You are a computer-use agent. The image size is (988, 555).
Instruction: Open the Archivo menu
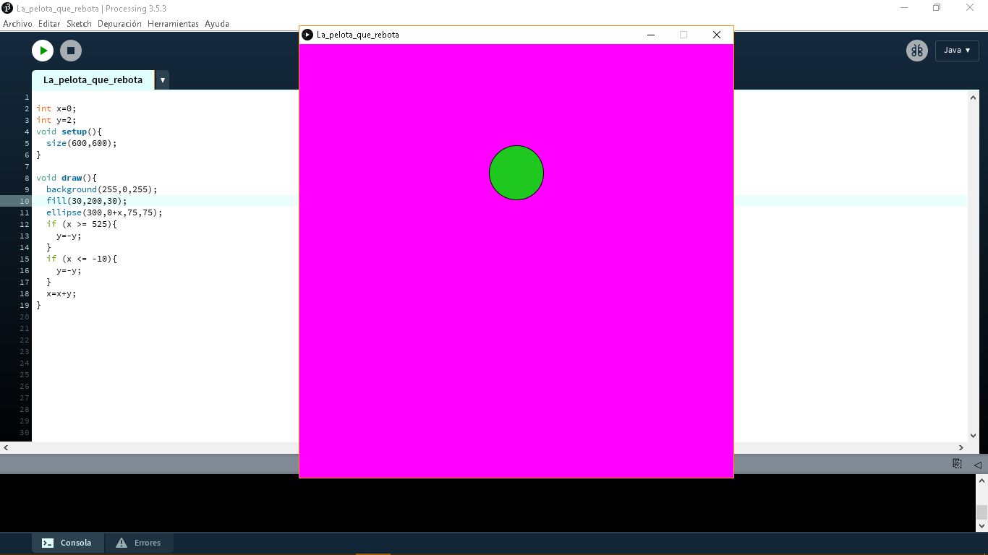coord(17,24)
